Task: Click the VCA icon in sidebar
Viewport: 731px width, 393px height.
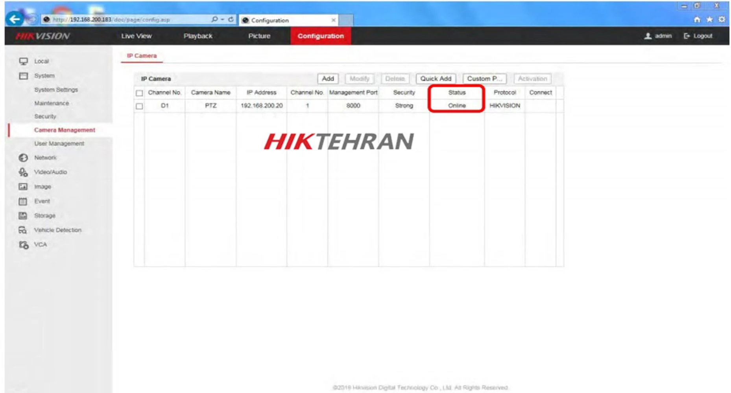Action: pos(24,245)
